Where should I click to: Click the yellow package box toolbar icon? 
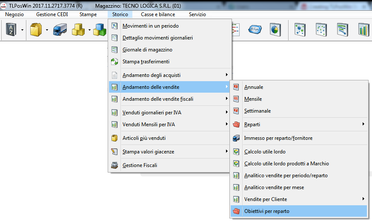point(36,30)
